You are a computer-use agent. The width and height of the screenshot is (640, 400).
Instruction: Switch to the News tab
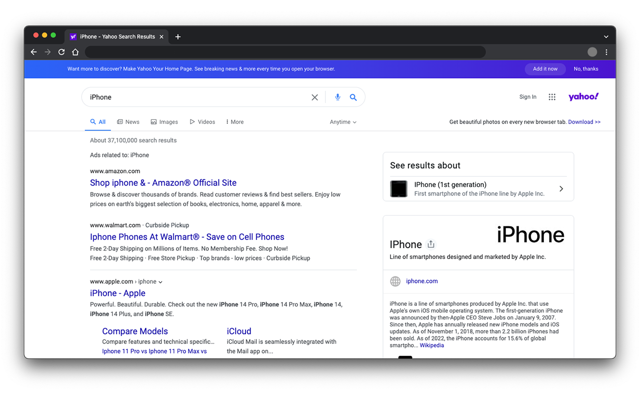[128, 122]
